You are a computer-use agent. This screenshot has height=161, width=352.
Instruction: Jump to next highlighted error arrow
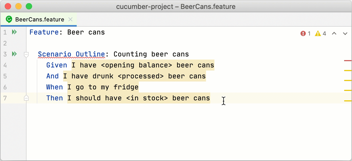click(x=345, y=33)
